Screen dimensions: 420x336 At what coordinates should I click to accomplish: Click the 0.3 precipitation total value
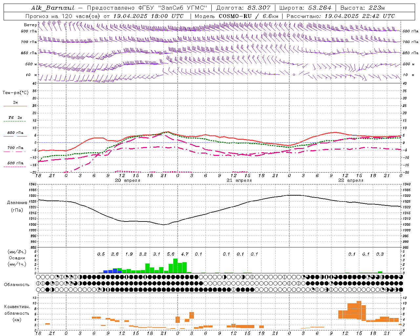click(380, 254)
